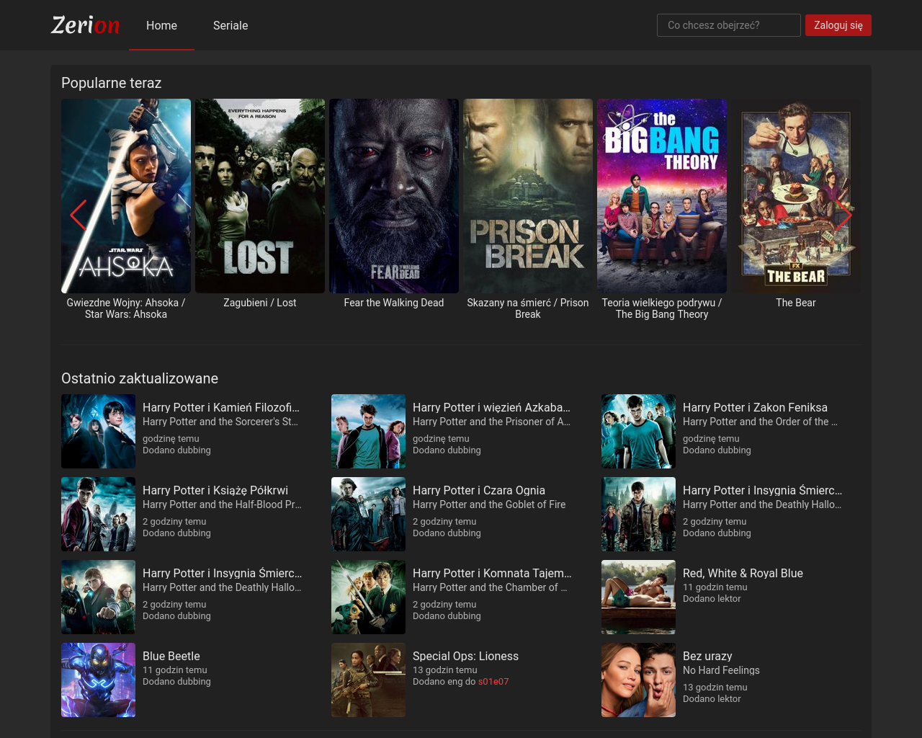
Task: Open 'Harry Potter i Czara Ognia' thumbnail
Action: pos(368,514)
